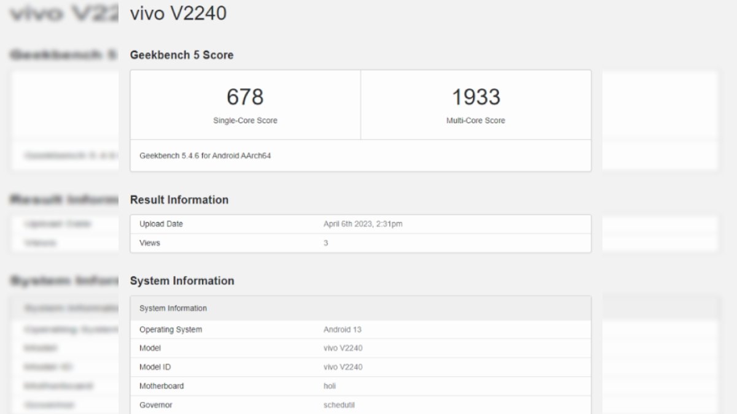The height and width of the screenshot is (414, 737).
Task: Click the Views row label
Action: pos(150,243)
